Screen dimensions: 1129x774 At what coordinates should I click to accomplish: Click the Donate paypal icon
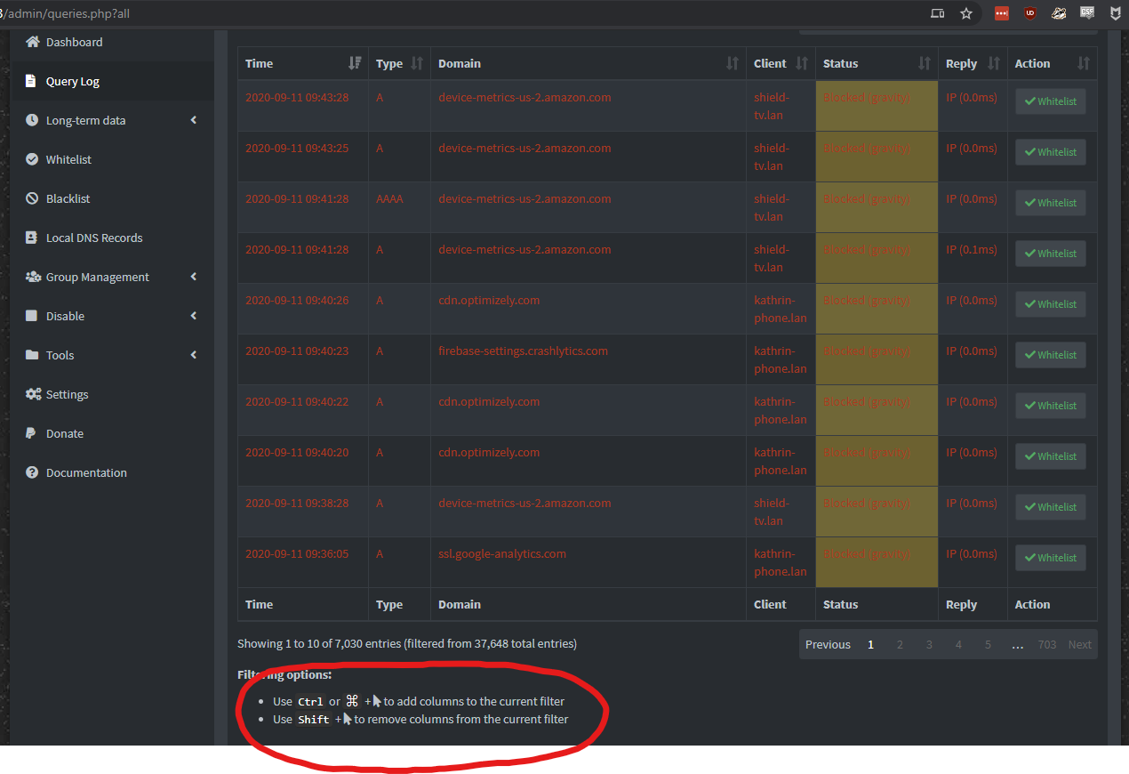tap(32, 433)
